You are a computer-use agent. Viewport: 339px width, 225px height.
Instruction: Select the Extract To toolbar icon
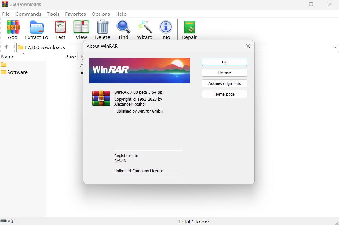(37, 27)
